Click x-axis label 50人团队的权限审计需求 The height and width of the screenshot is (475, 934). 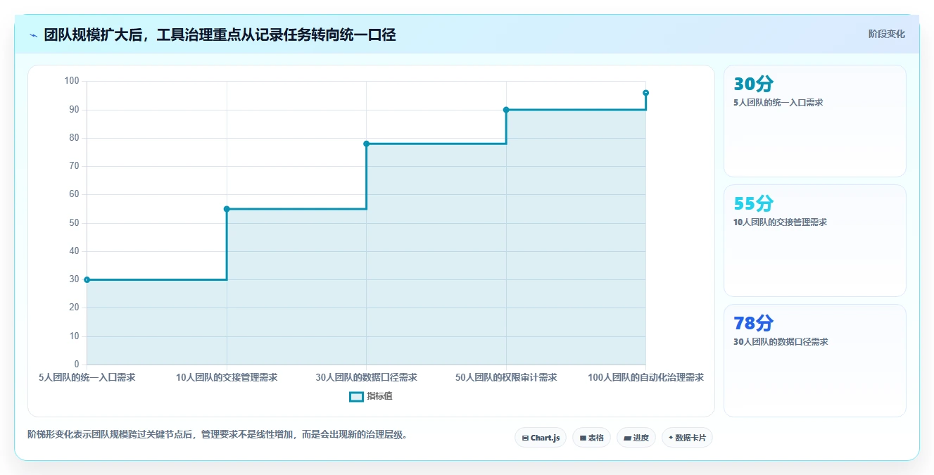pyautogui.click(x=506, y=377)
